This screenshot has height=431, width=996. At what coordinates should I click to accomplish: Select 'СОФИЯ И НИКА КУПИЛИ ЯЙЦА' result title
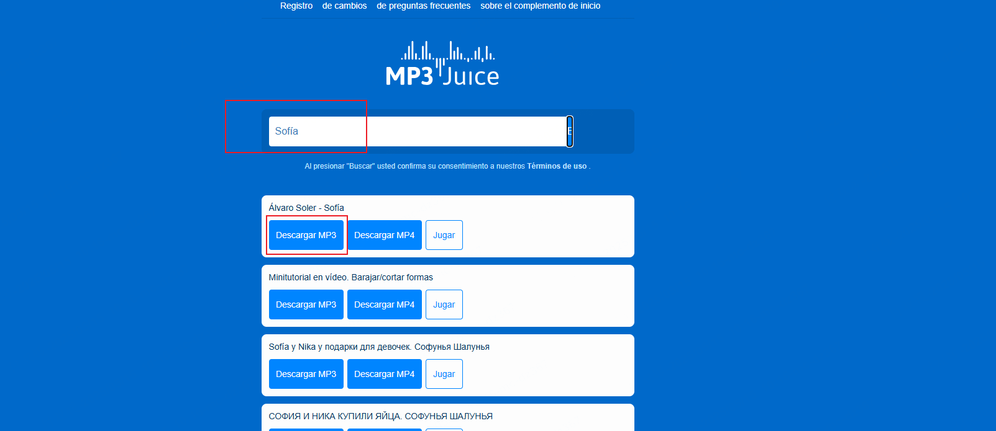(381, 416)
